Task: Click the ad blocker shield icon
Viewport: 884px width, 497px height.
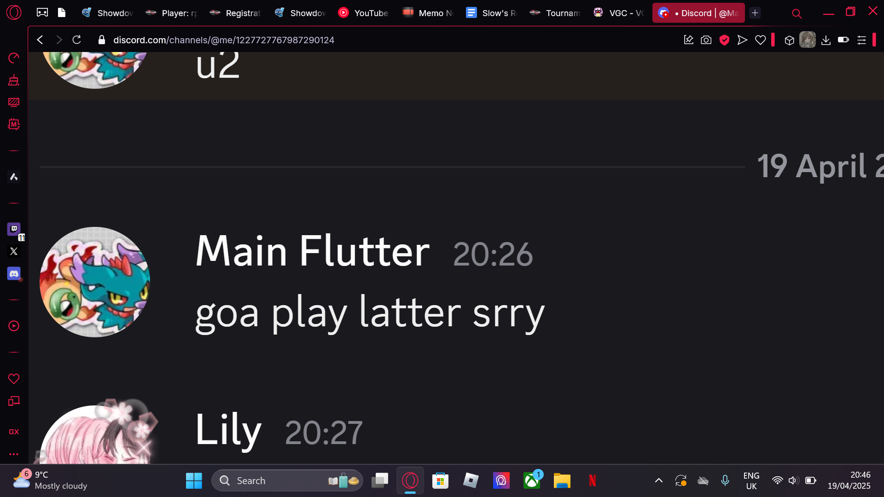Action: pyautogui.click(x=724, y=40)
